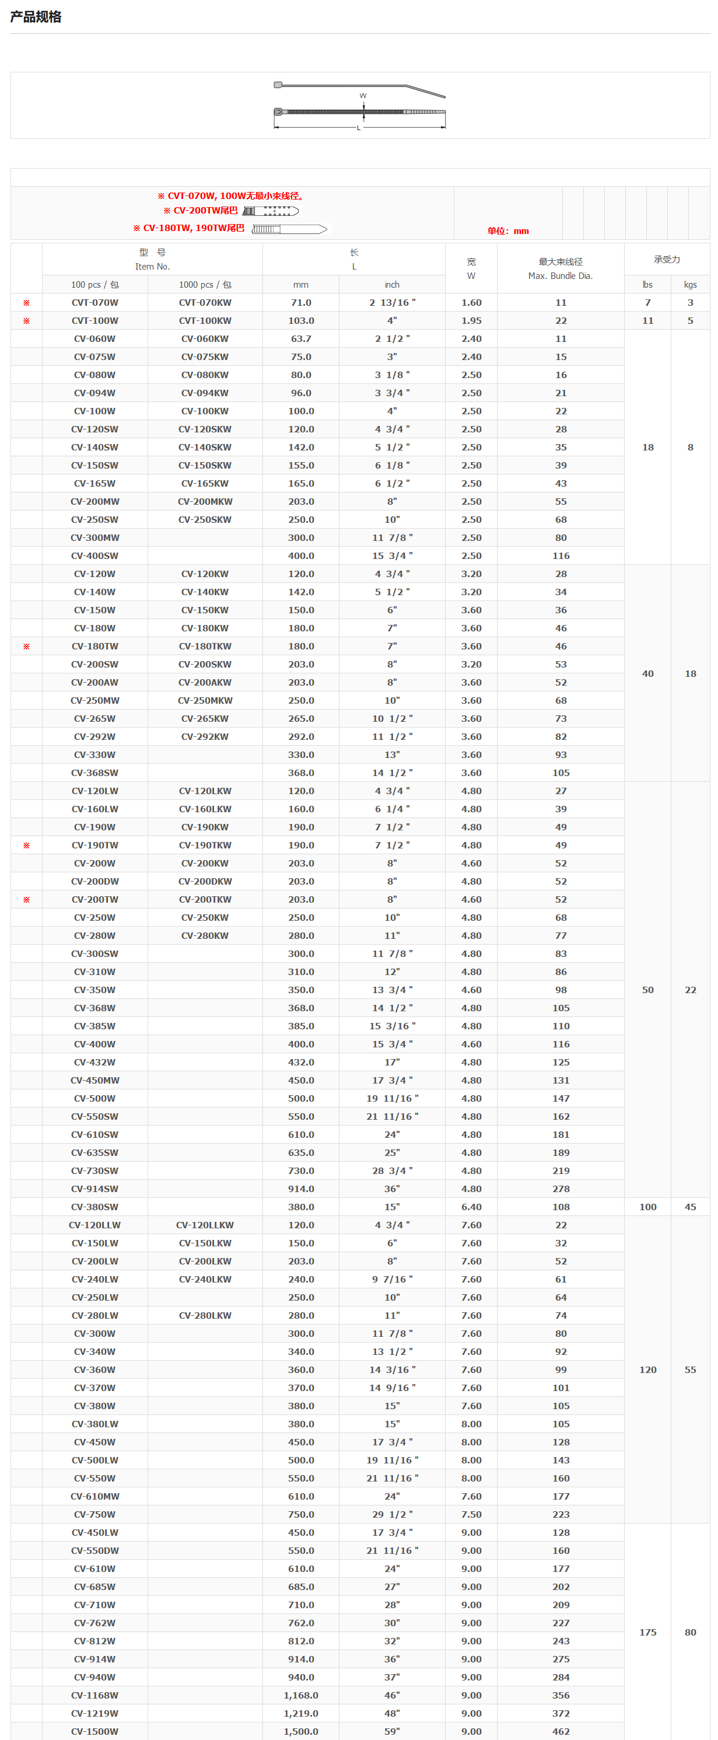
Task: Click the red 单位: mm unit label
Action: [508, 231]
